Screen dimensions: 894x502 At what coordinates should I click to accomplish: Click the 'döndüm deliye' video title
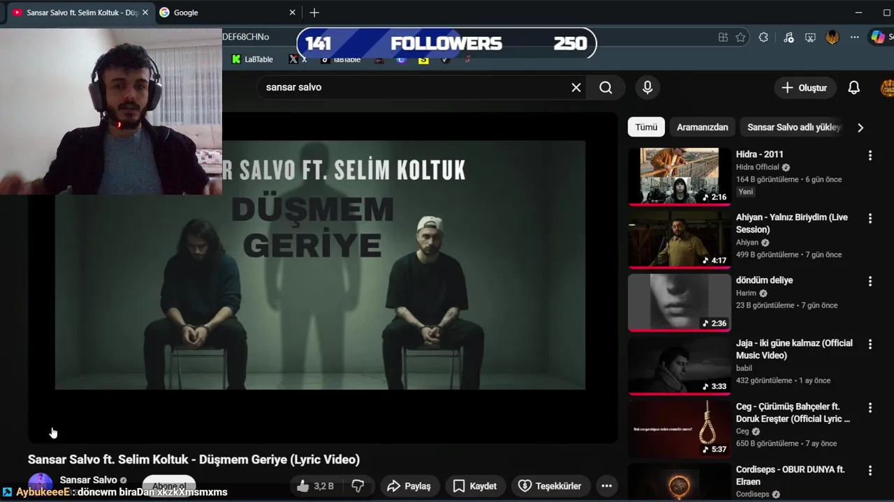coord(764,280)
